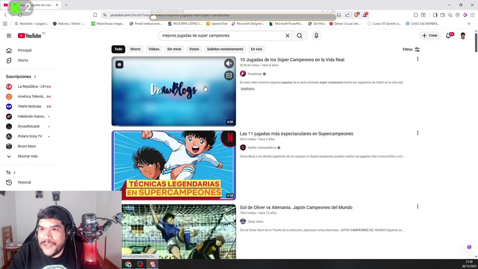Open La República - LR+ subscription
Viewport: 478px width, 269px height.
click(28, 87)
